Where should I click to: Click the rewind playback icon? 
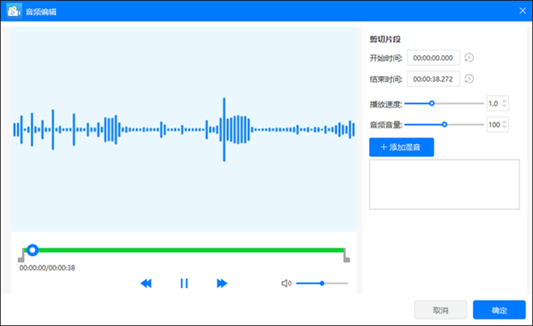coord(147,283)
